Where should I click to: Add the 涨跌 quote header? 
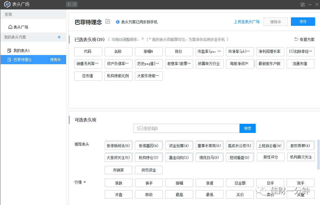coord(119,183)
